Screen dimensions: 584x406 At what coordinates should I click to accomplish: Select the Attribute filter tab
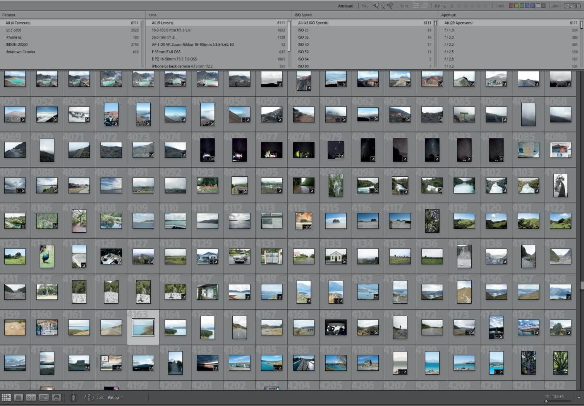[345, 6]
